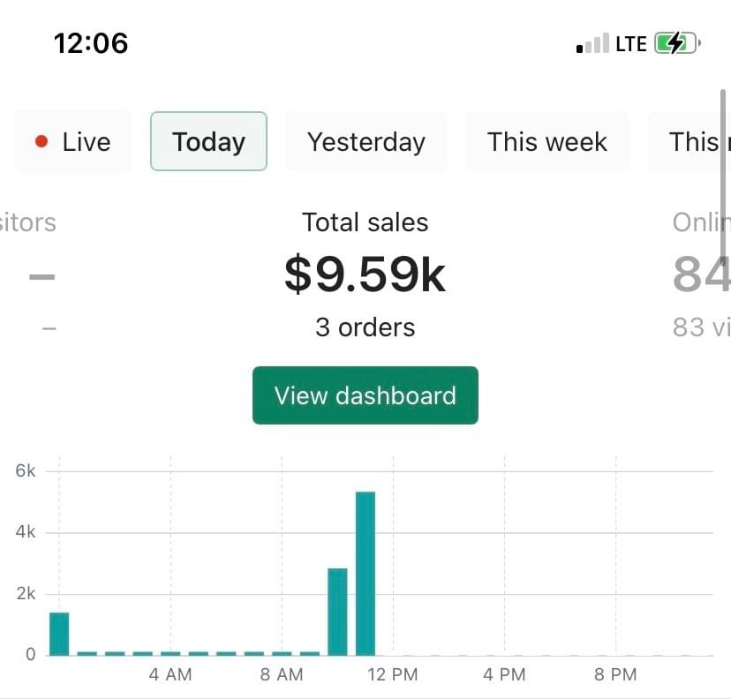
Task: Tap the LTE network indicator
Action: click(630, 44)
